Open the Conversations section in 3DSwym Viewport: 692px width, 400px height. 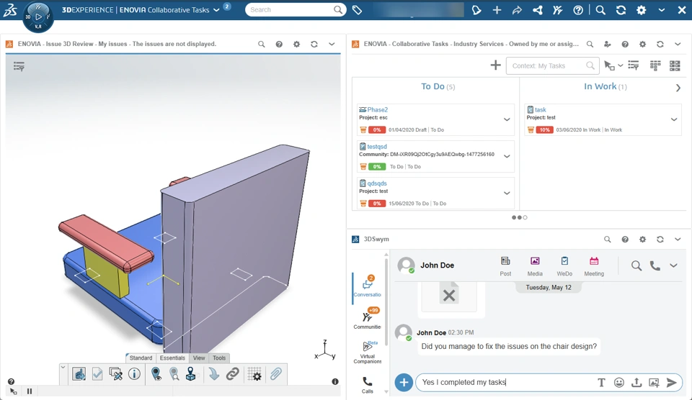[367, 286]
